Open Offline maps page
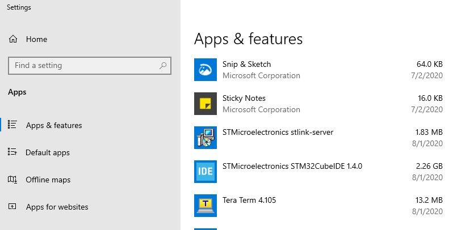 click(48, 180)
